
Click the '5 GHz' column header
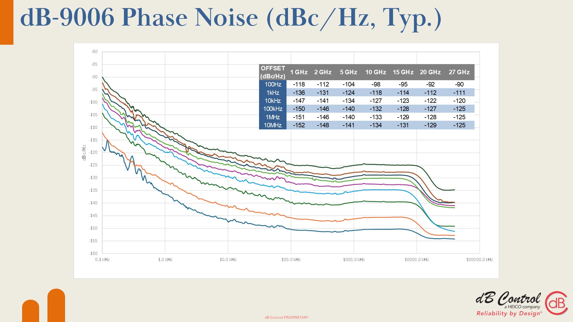click(349, 72)
